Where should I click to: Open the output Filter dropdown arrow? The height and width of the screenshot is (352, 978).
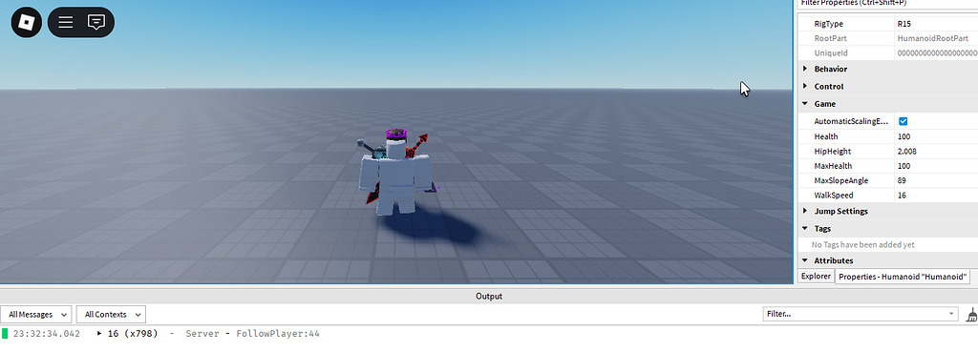[951, 314]
